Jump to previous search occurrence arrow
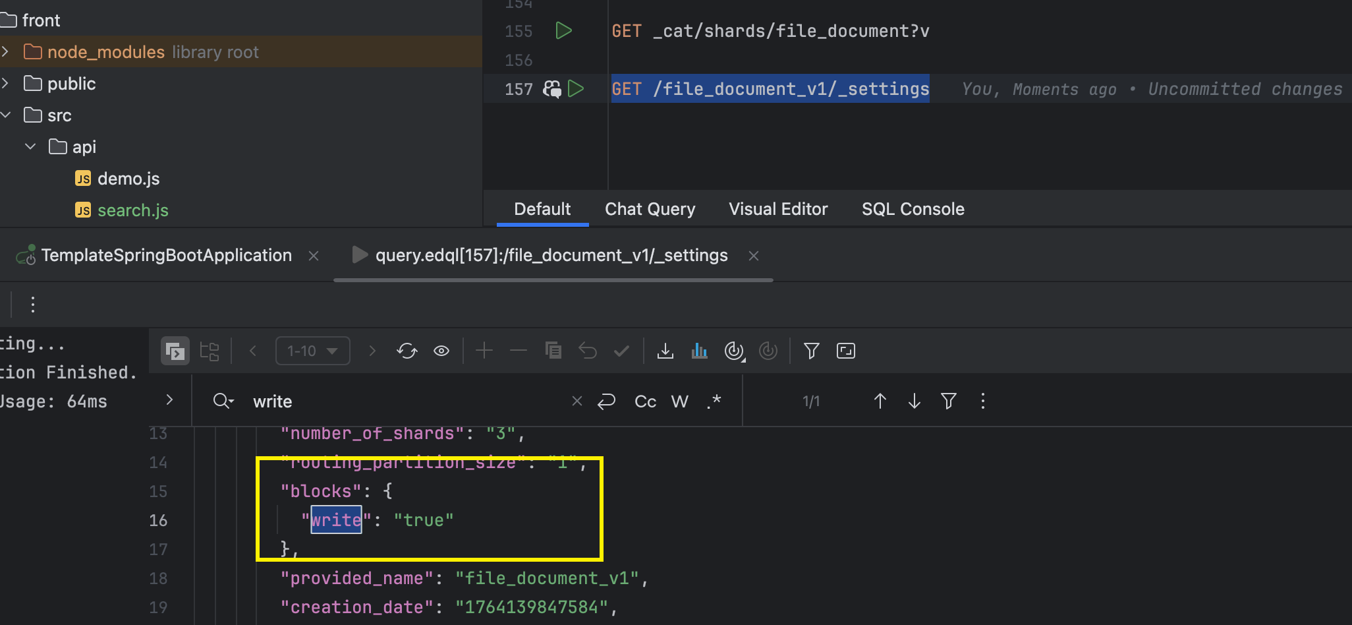The height and width of the screenshot is (625, 1352). click(880, 401)
